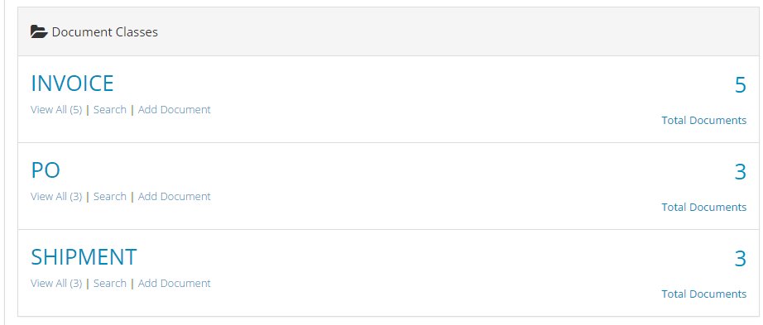Add Document to SHIPMENT class
Viewport: 763px width, 325px height.
click(x=175, y=283)
